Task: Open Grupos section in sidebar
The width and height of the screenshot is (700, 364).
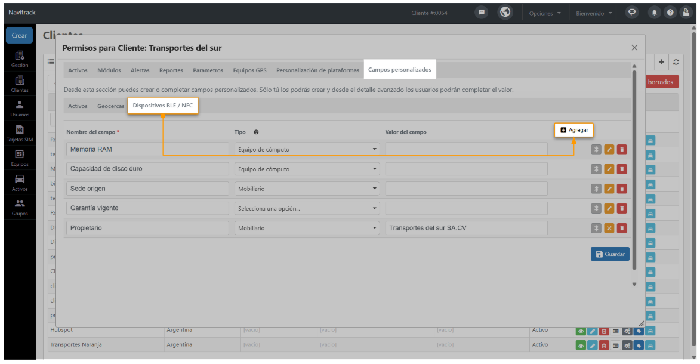Action: tap(20, 208)
